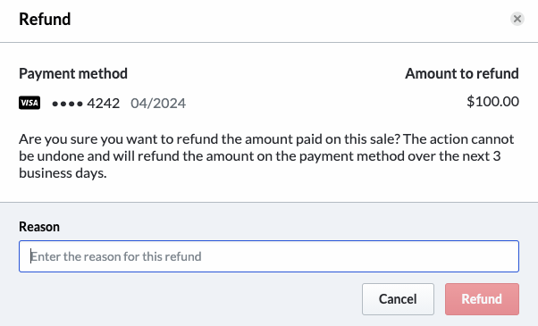538x326 pixels.
Task: Click the Visa card logo
Action: [x=29, y=103]
